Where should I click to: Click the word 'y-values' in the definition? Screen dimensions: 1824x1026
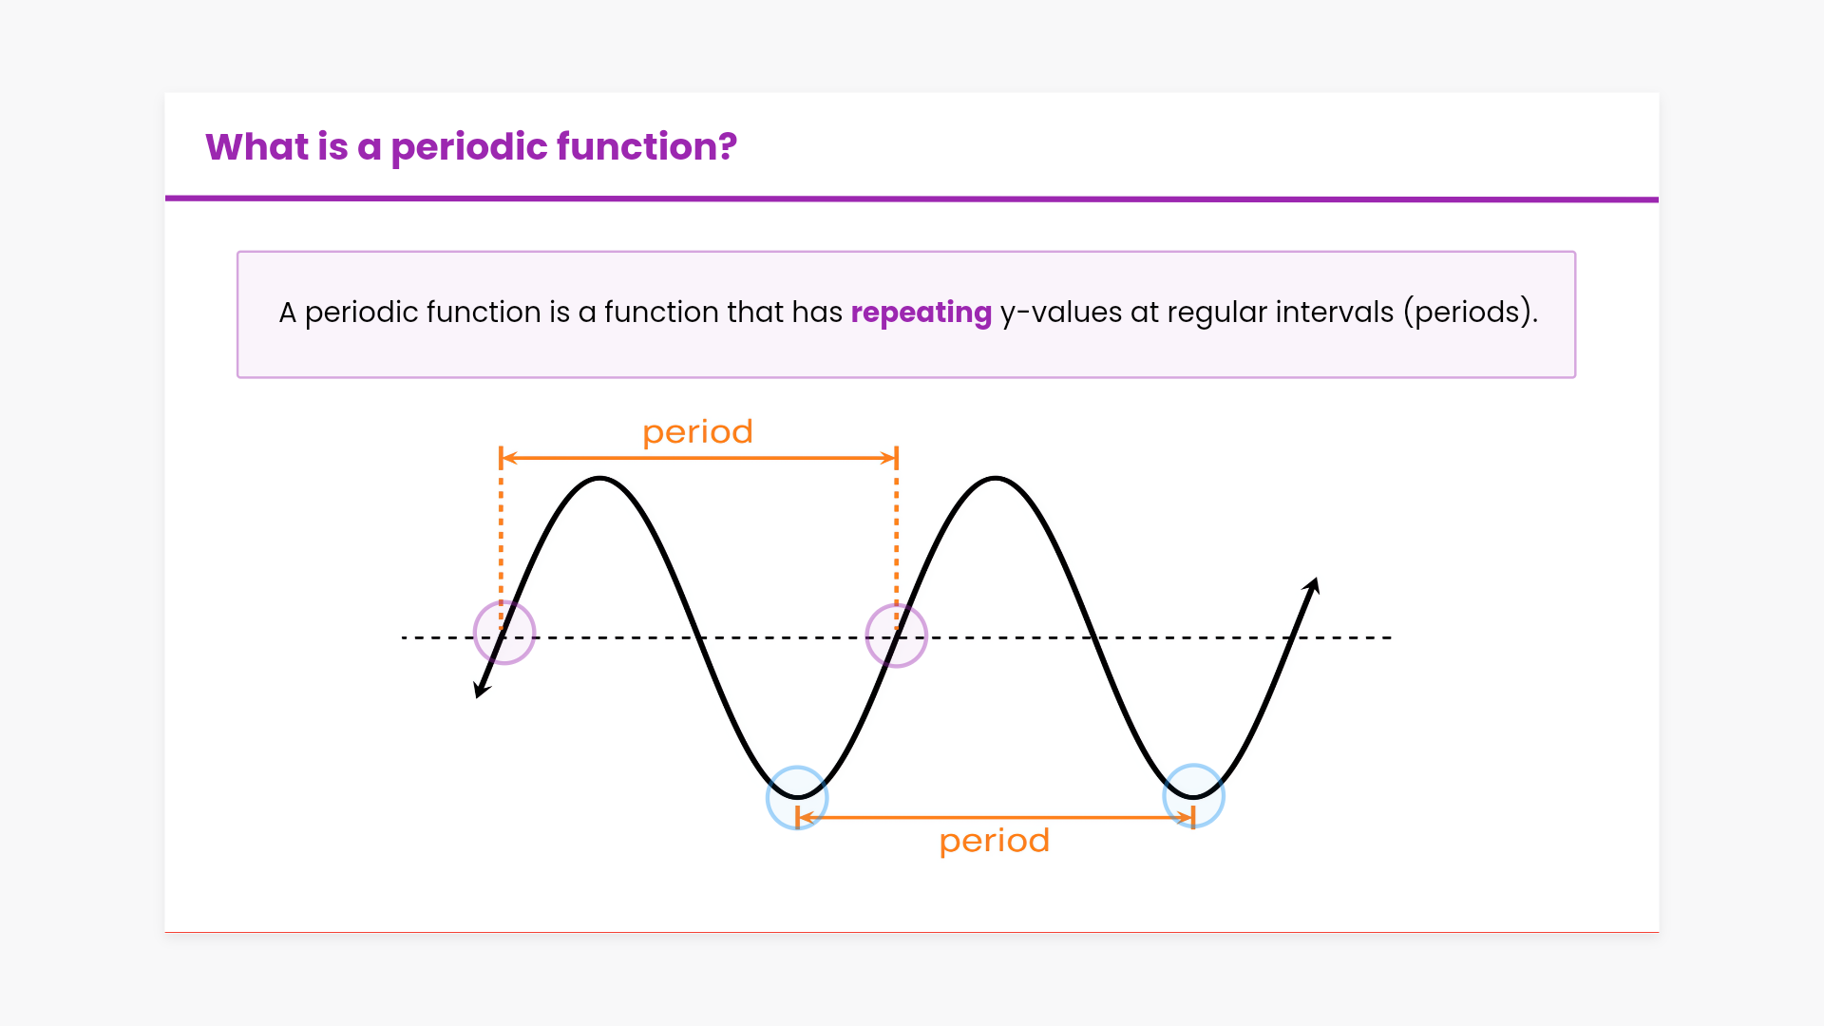click(x=1060, y=313)
